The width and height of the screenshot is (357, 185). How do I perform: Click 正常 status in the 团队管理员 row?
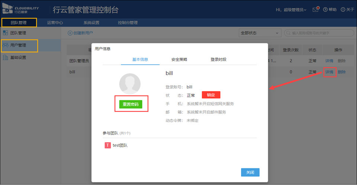coord(312,61)
